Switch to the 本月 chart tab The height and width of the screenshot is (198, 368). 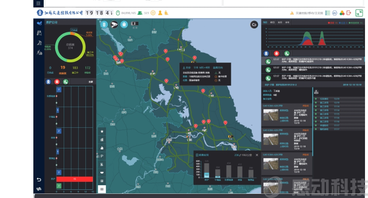click(x=280, y=22)
